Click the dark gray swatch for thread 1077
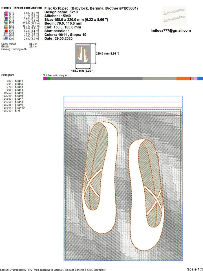 point(6,23)
